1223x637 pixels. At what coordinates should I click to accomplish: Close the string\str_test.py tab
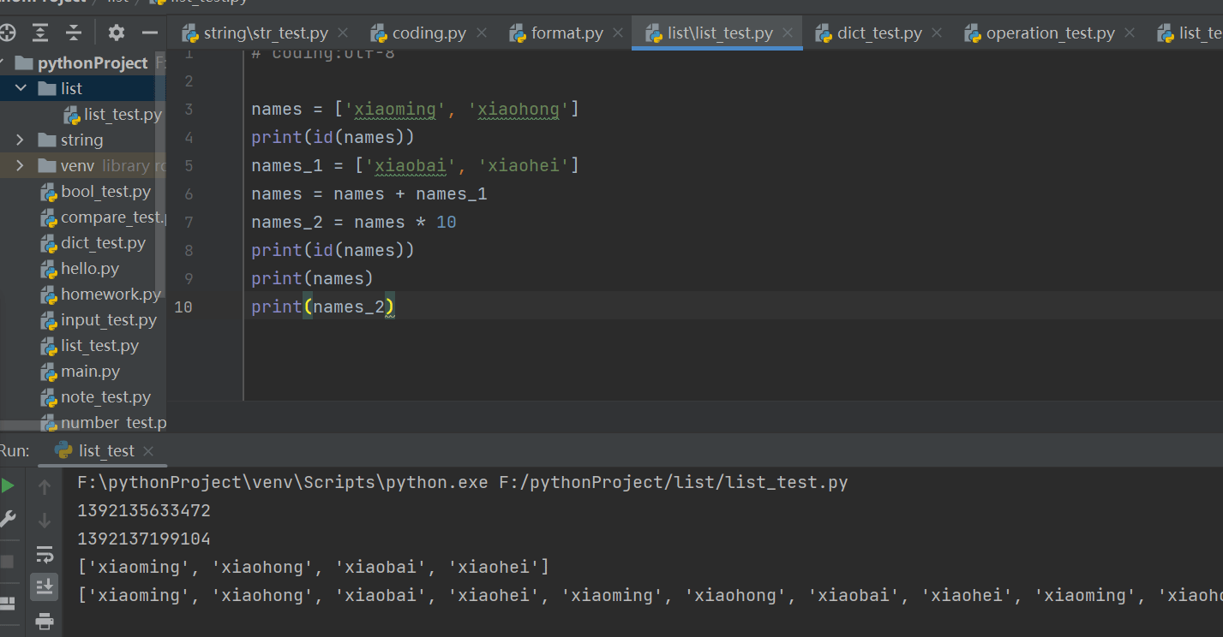pyautogui.click(x=343, y=33)
